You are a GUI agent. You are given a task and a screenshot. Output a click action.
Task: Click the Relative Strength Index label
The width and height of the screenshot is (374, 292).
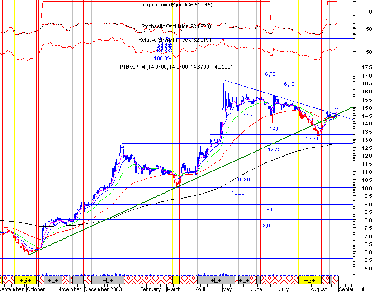click(x=176, y=40)
